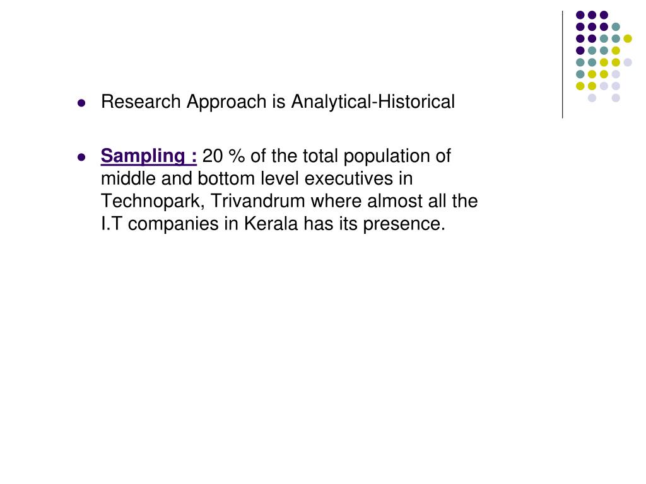The width and height of the screenshot is (646, 484).
Task: Click the word Technopark in paragraph
Action: [x=153, y=202]
